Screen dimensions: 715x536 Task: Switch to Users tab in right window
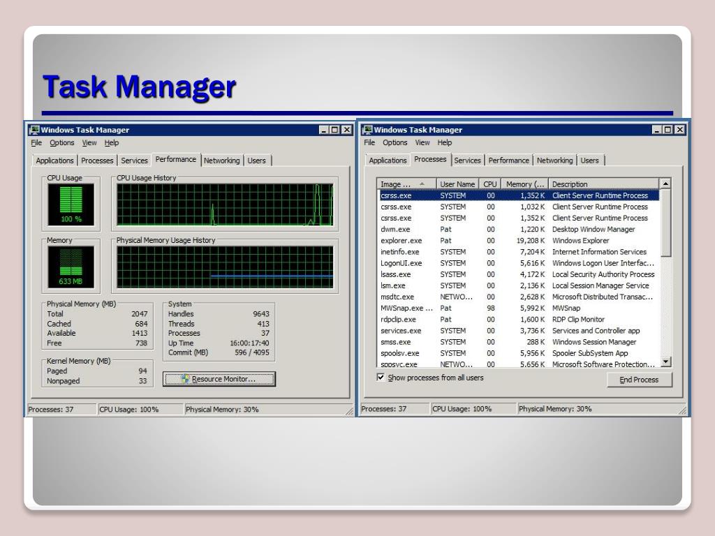[x=589, y=161]
